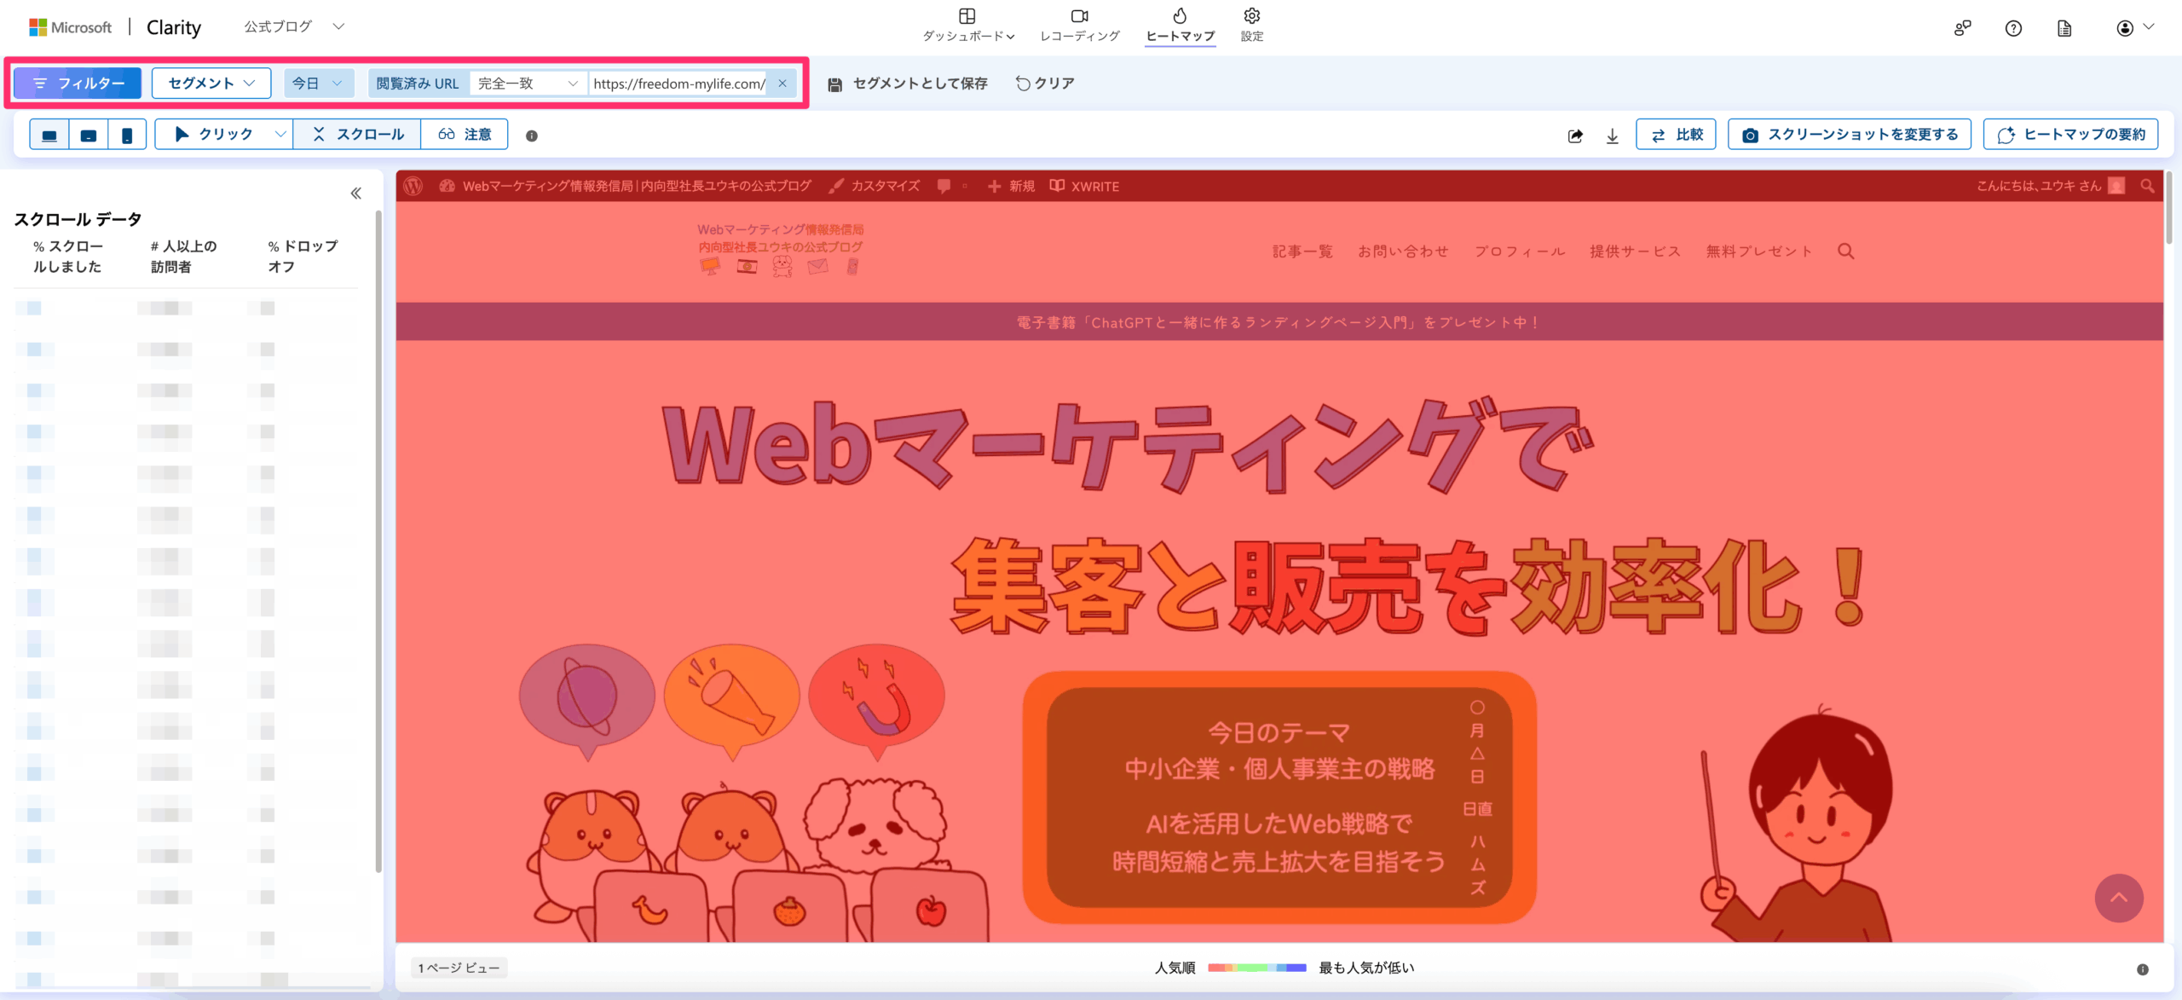Screen dimensions: 2182x1000
Task: Click the download heatmap icon
Action: pyautogui.click(x=1612, y=136)
